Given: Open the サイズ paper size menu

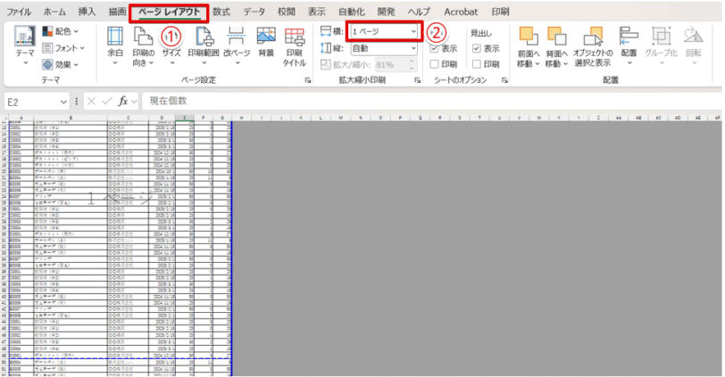Looking at the screenshot, I should pos(171,46).
